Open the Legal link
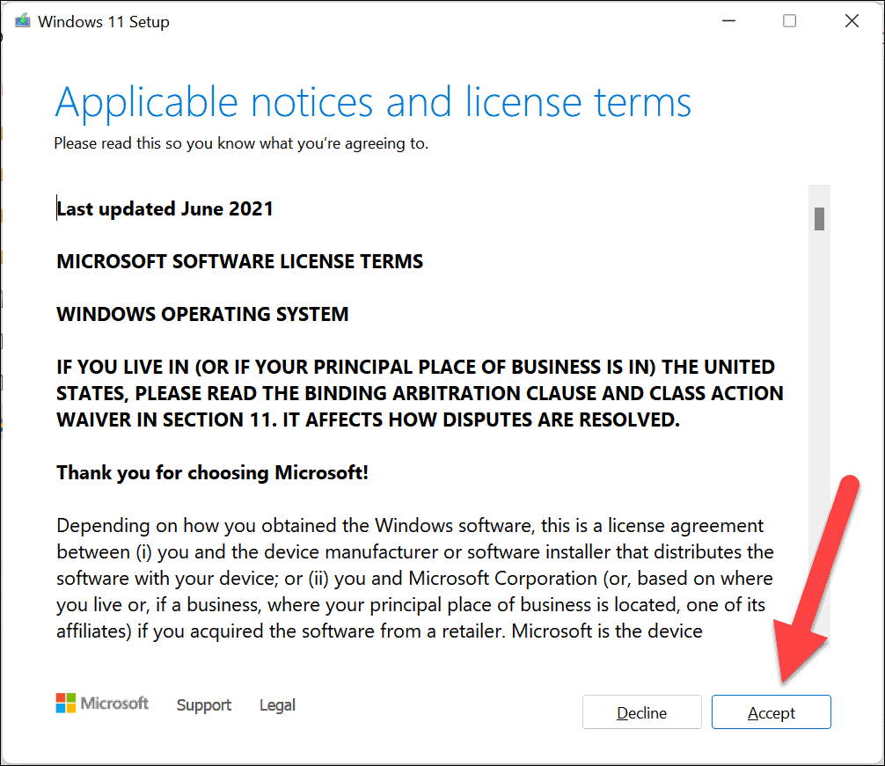 (277, 705)
